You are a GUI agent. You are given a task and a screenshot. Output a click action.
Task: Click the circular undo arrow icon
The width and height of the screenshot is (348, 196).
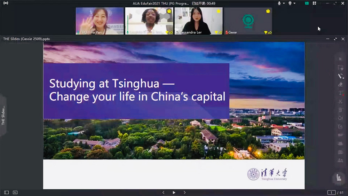coord(340,118)
